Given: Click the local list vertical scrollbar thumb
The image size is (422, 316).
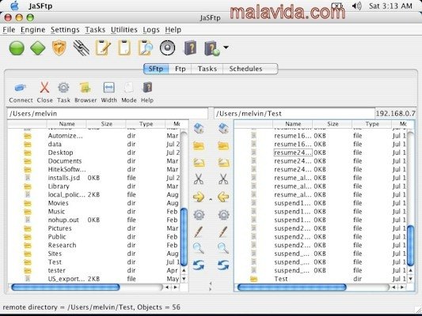Looking at the screenshot, I should [184, 237].
